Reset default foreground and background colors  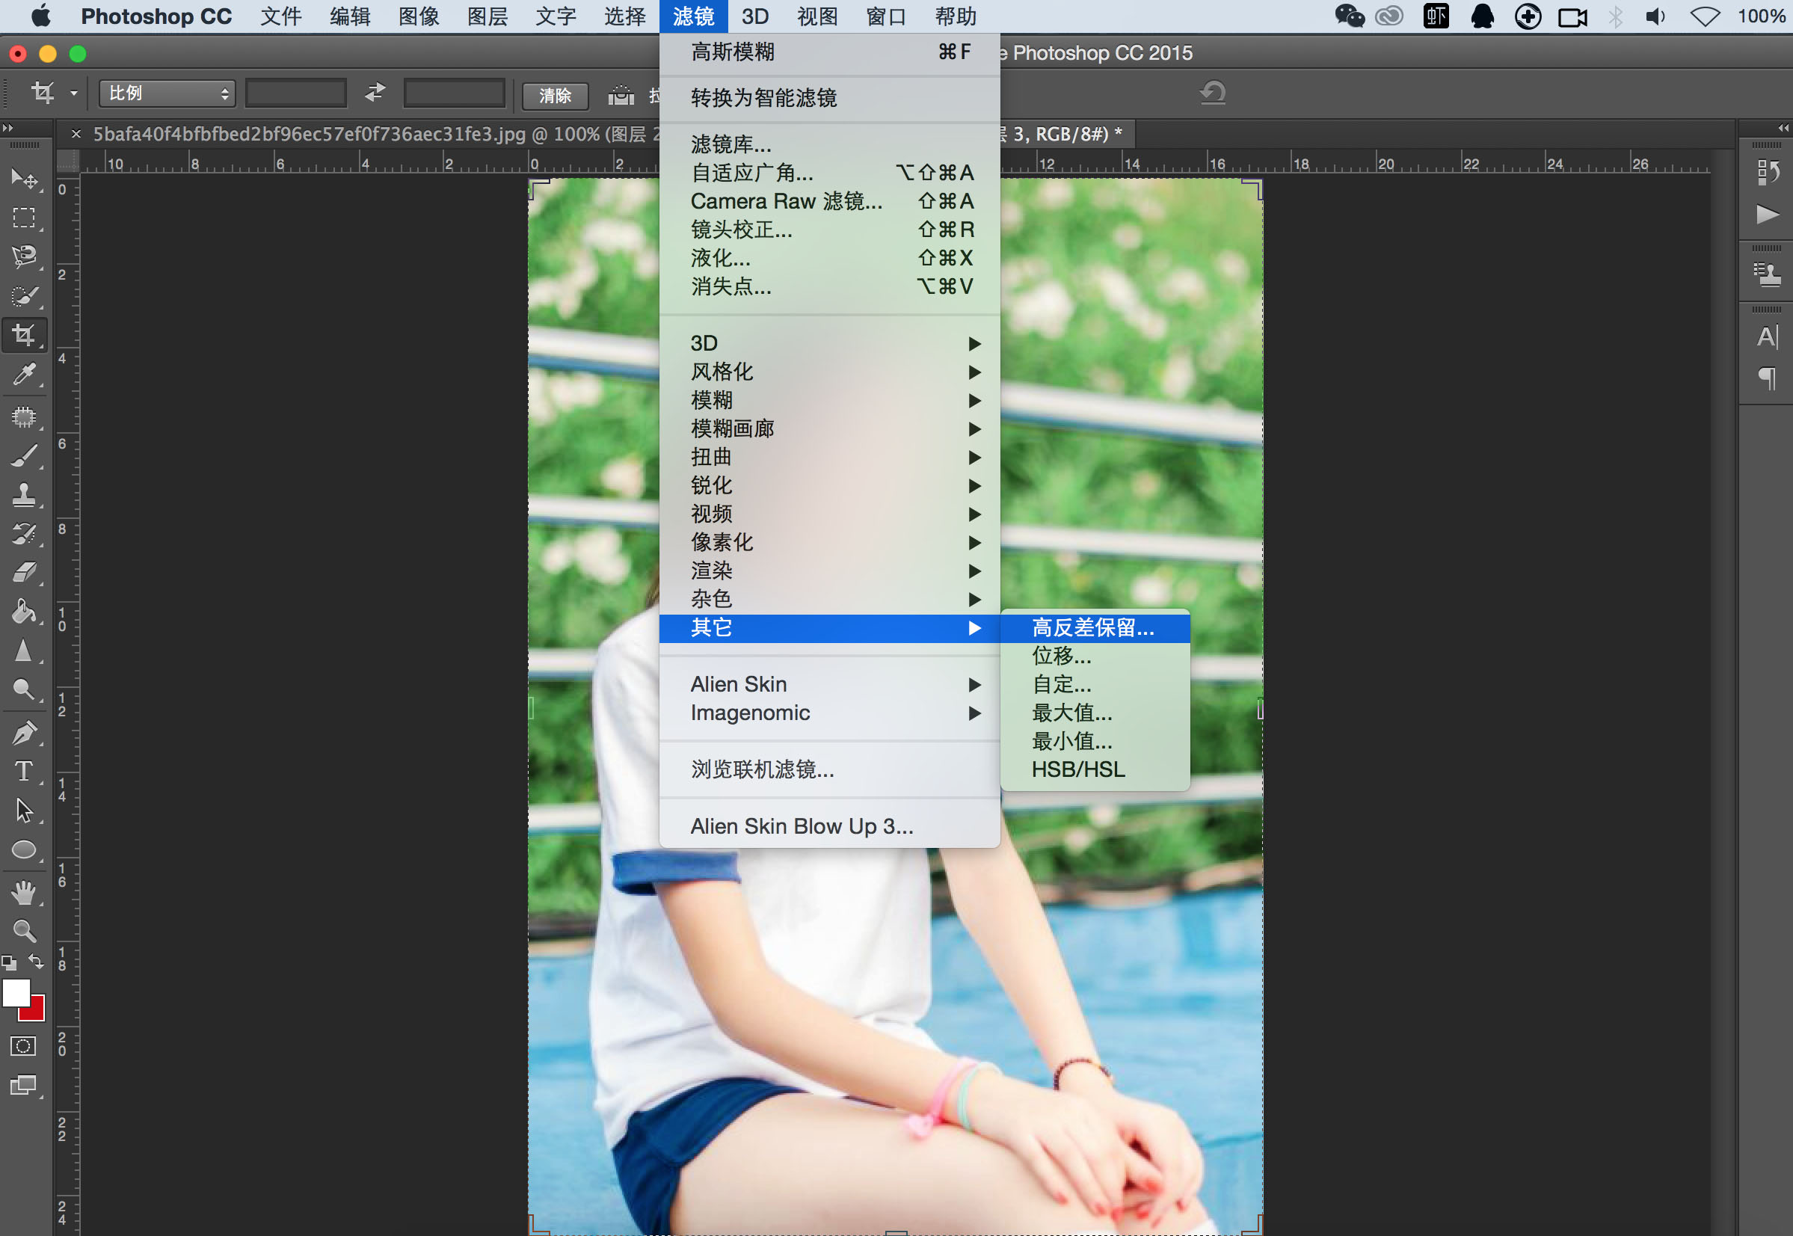(9, 962)
